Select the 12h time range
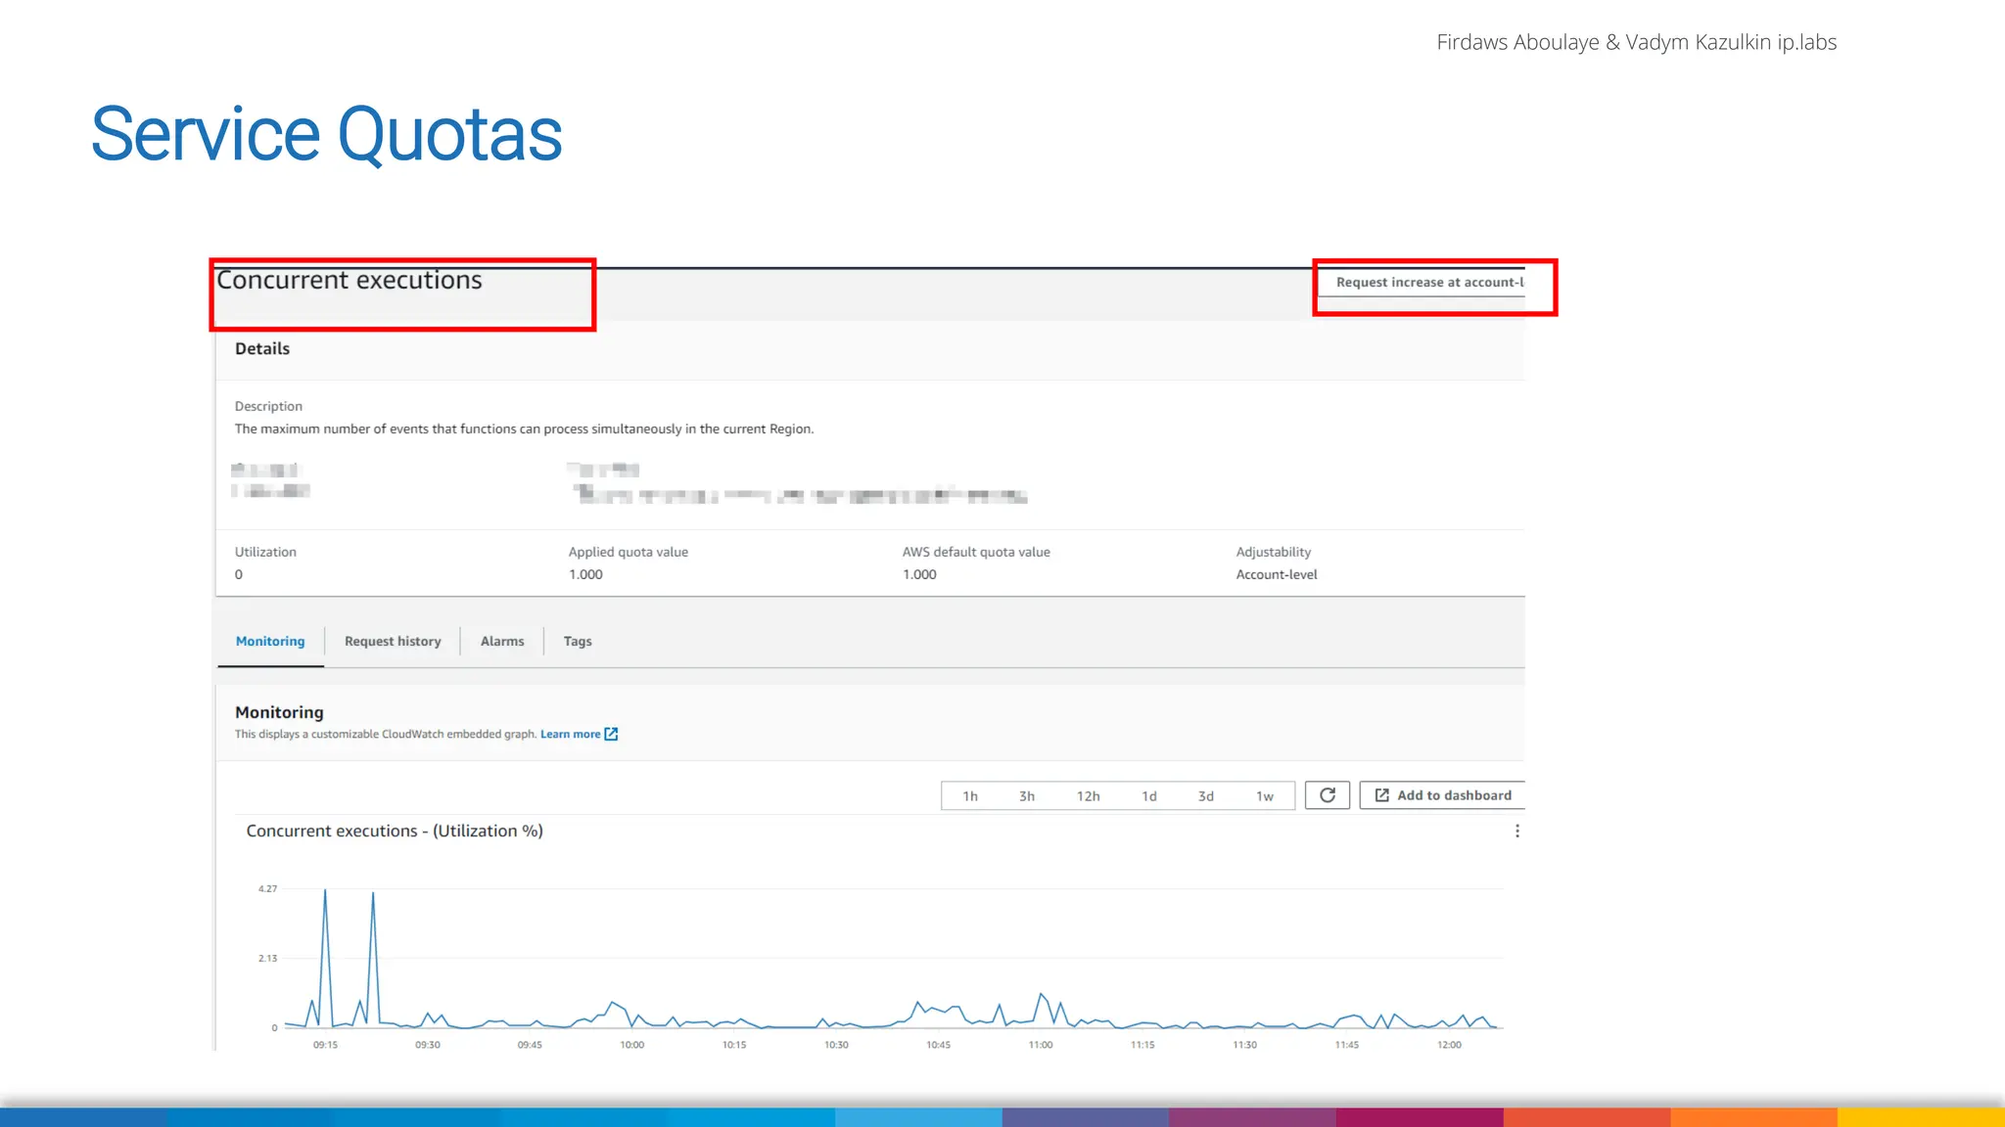 tap(1088, 796)
